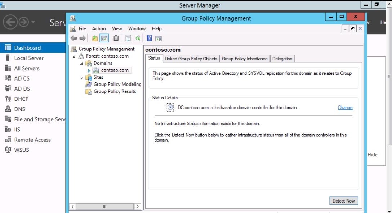This screenshot has width=392, height=213.
Task: Click the Forward arrow in GPM toolbar
Action: pos(83,38)
